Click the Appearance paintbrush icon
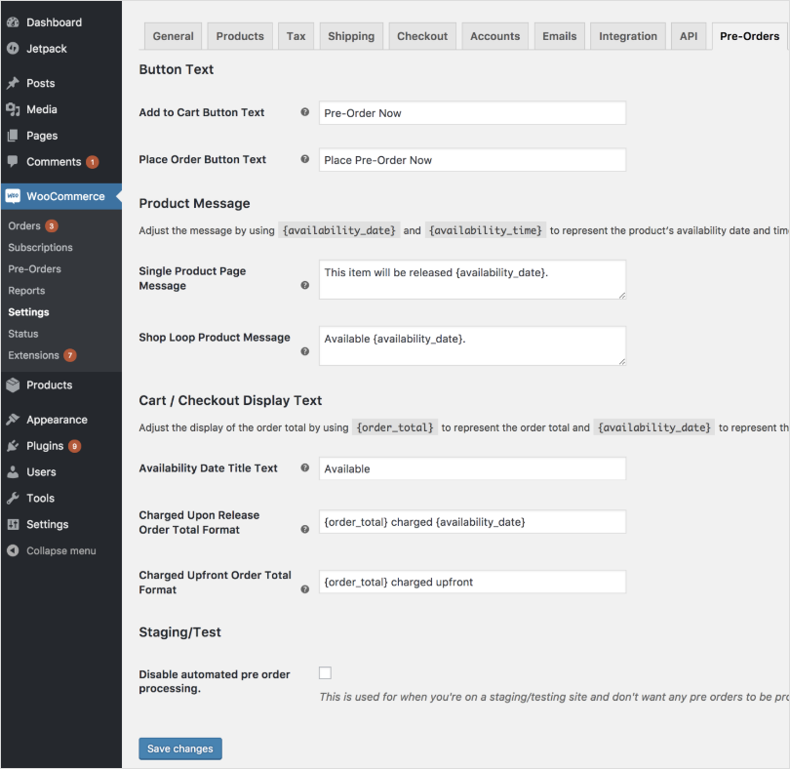Image resolution: width=790 pixels, height=769 pixels. (13, 420)
